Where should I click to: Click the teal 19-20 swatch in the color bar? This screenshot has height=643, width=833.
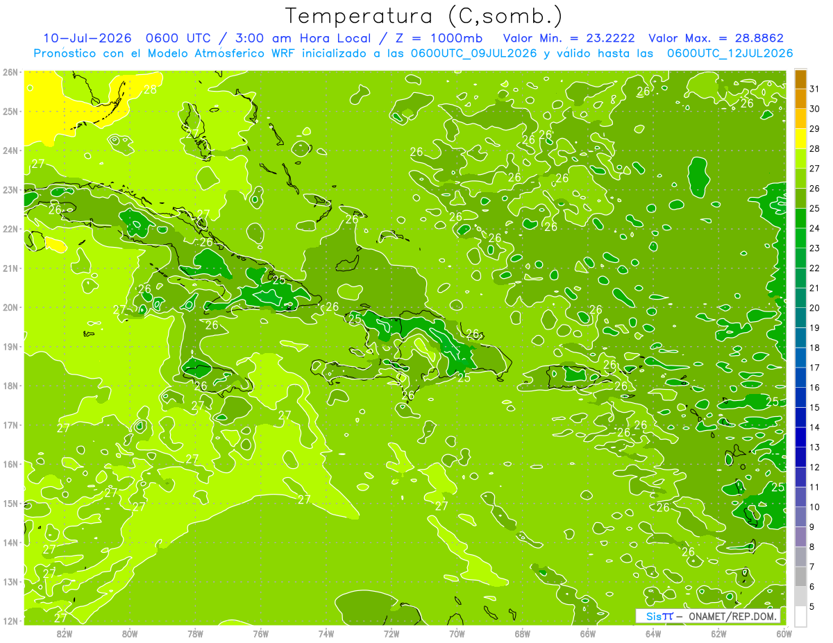800,318
